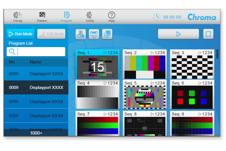226x151 pixels.
Task: Click the arrow icon beside Seq. 2's 1234
Action: (x=152, y=53)
